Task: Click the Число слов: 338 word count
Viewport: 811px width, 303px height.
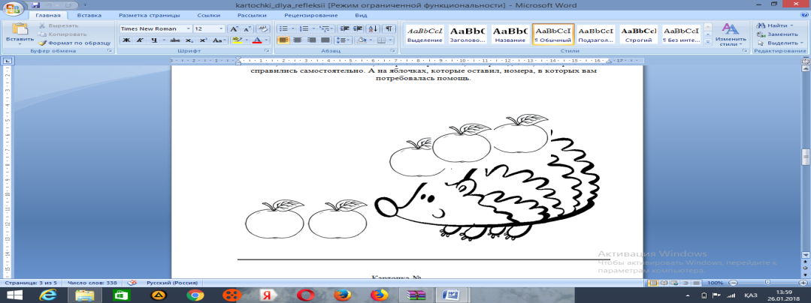Action: point(92,283)
